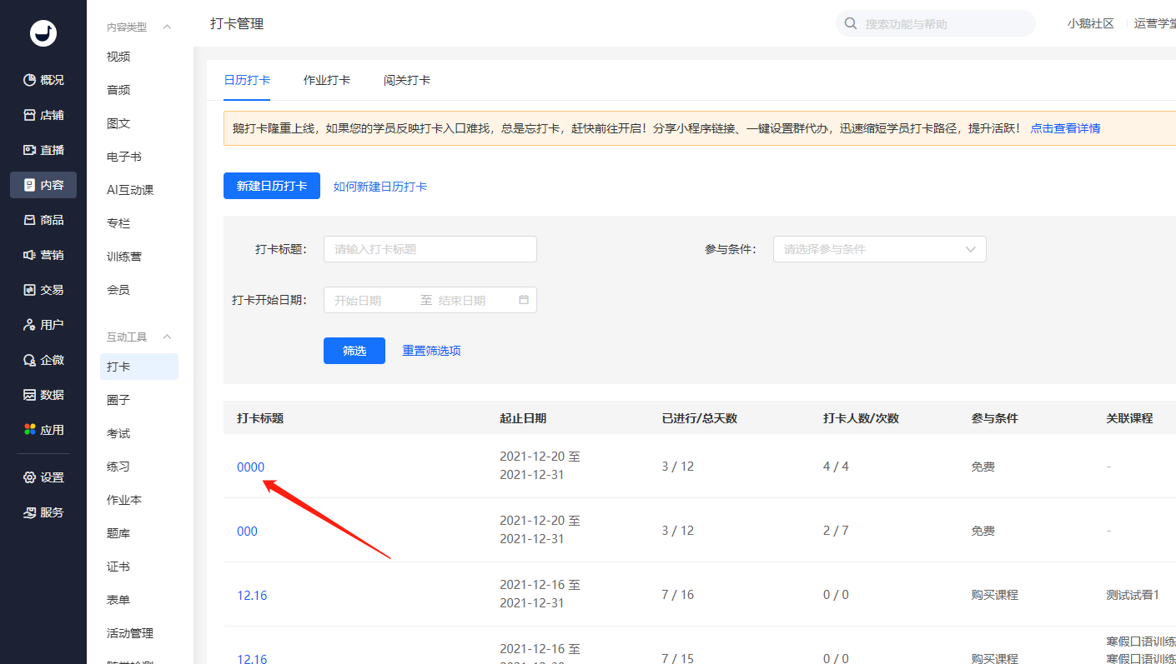Click the 筛选 filter button

(354, 351)
